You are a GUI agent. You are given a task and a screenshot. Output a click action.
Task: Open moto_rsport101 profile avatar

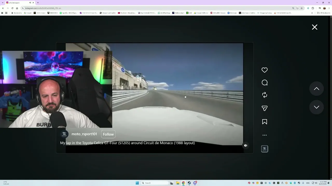(64, 134)
